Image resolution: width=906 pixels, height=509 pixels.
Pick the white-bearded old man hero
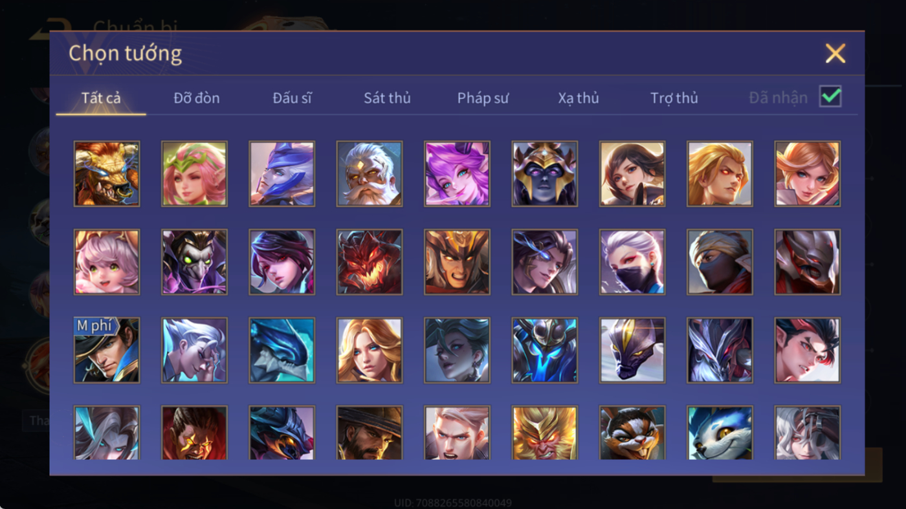click(370, 174)
